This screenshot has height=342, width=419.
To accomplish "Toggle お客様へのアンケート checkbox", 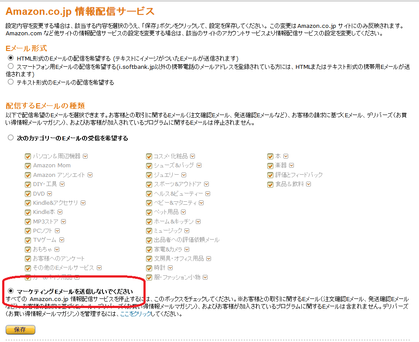I will [28, 259].
